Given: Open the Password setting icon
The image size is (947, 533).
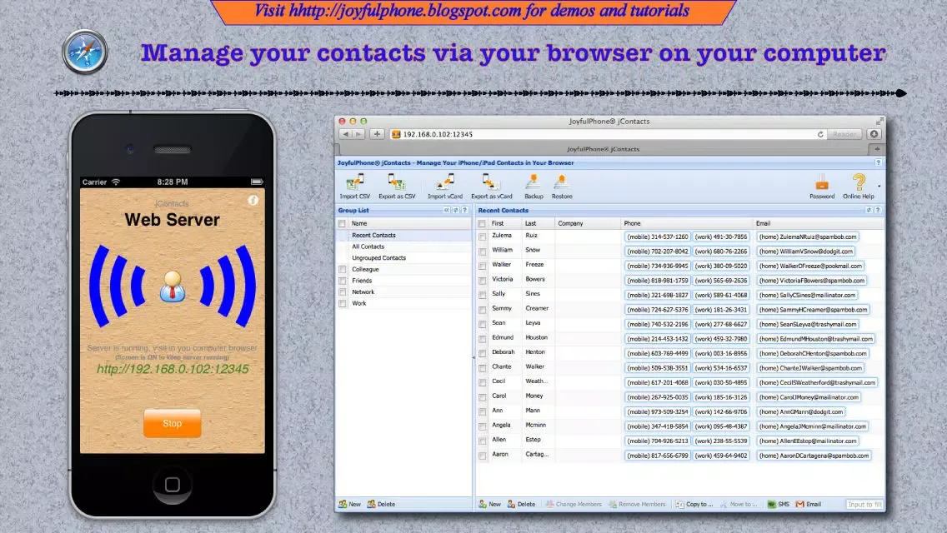Looking at the screenshot, I should pos(822,187).
